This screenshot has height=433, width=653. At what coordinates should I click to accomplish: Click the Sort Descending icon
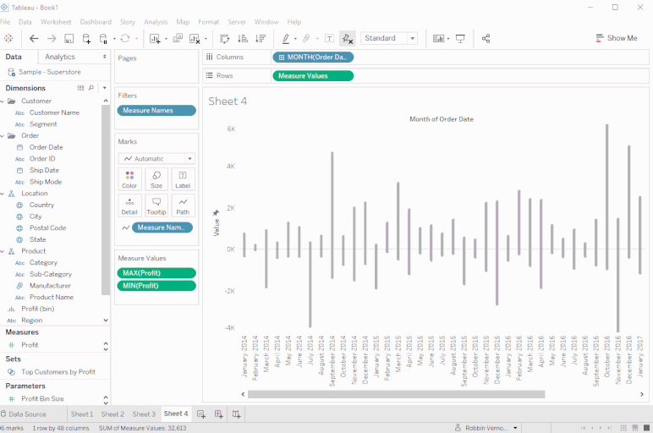click(261, 39)
